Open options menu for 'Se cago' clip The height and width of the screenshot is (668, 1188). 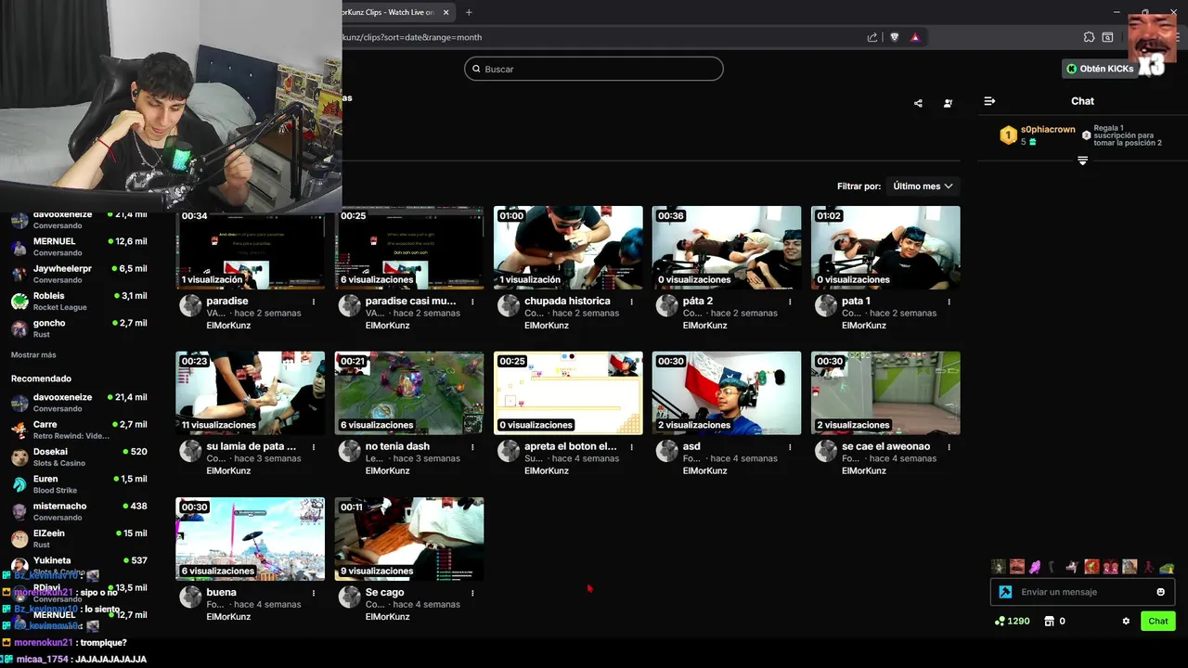[x=472, y=593]
